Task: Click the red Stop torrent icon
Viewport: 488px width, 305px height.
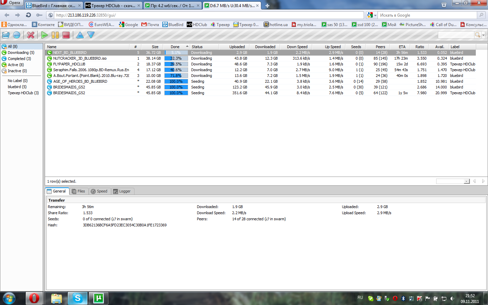Action: [66, 35]
